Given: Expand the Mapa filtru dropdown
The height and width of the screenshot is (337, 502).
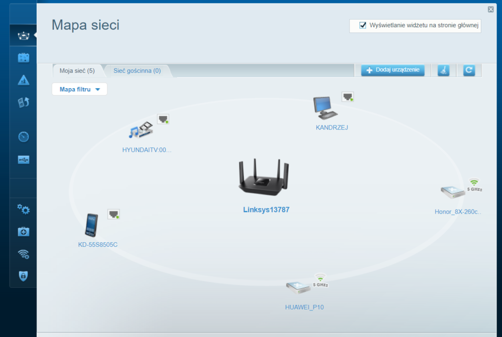Looking at the screenshot, I should point(80,89).
